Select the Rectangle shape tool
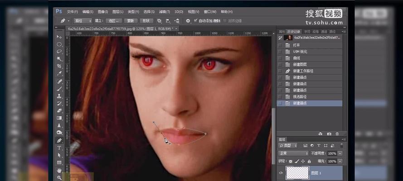 [x=59, y=162]
